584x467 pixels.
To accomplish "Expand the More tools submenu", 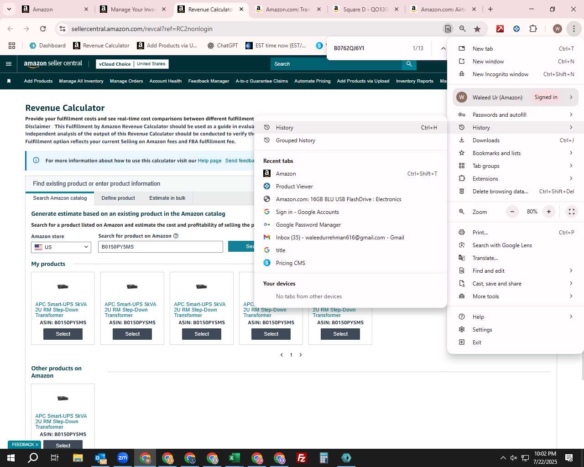I will [x=571, y=296].
